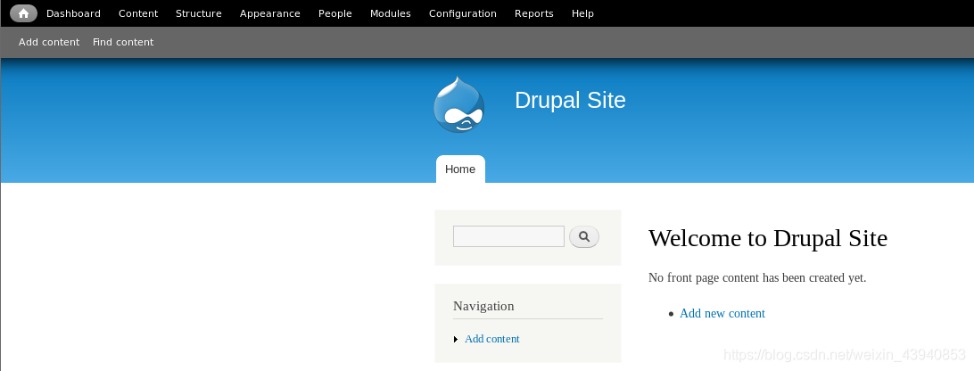Select the Home tab
Screen dimensions: 974x371
[x=460, y=169]
